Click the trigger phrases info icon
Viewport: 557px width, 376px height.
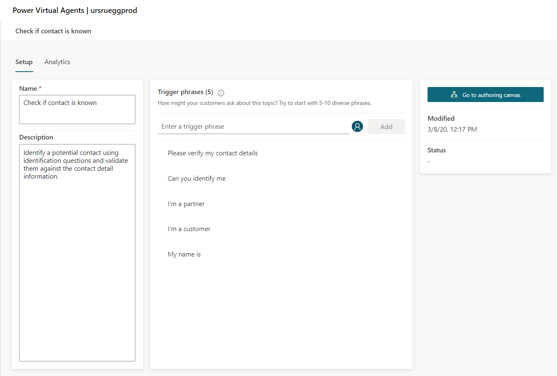[x=221, y=93]
